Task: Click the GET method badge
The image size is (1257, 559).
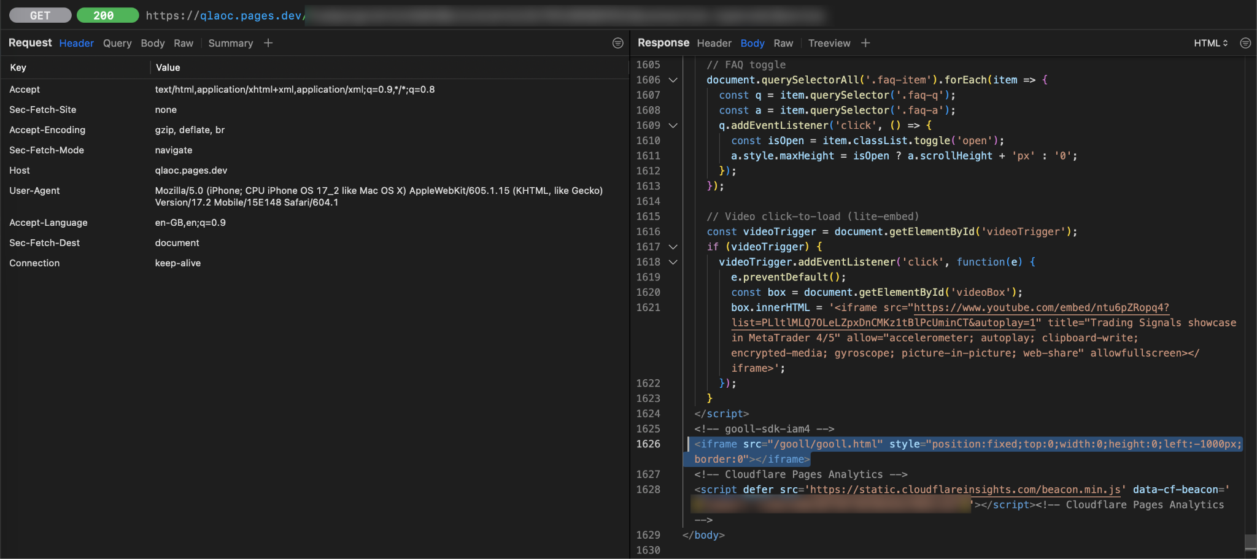Action: coord(41,15)
